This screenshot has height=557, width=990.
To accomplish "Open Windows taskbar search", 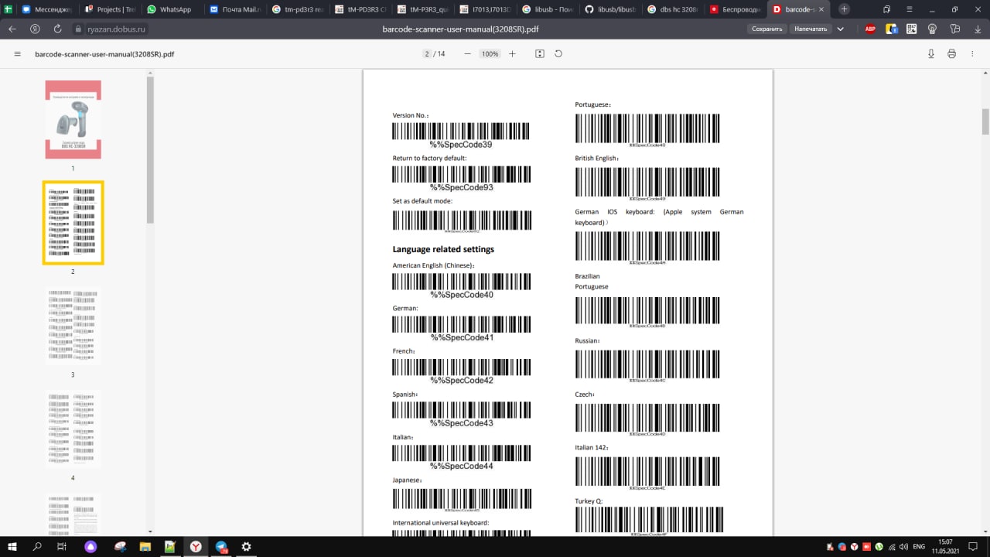I will [x=37, y=546].
